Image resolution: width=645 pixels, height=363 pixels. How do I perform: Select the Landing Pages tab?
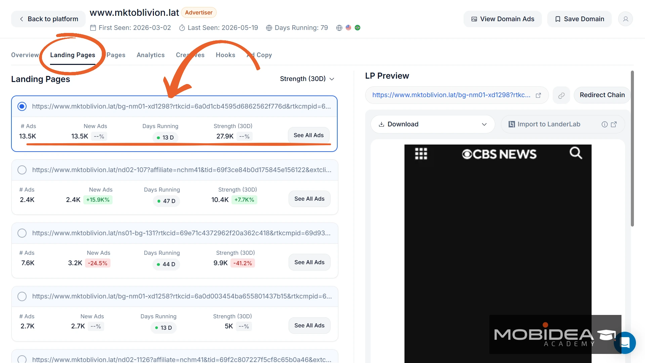[x=73, y=55]
